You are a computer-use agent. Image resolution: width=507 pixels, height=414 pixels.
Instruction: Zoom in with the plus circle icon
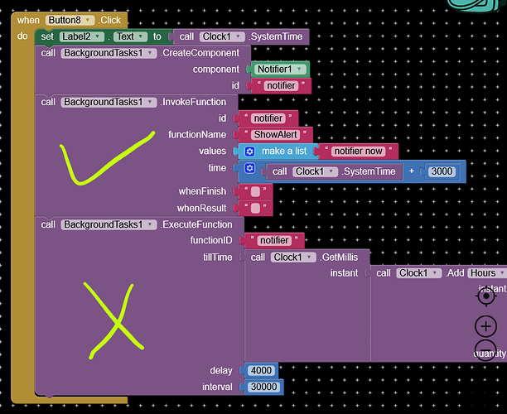click(485, 326)
